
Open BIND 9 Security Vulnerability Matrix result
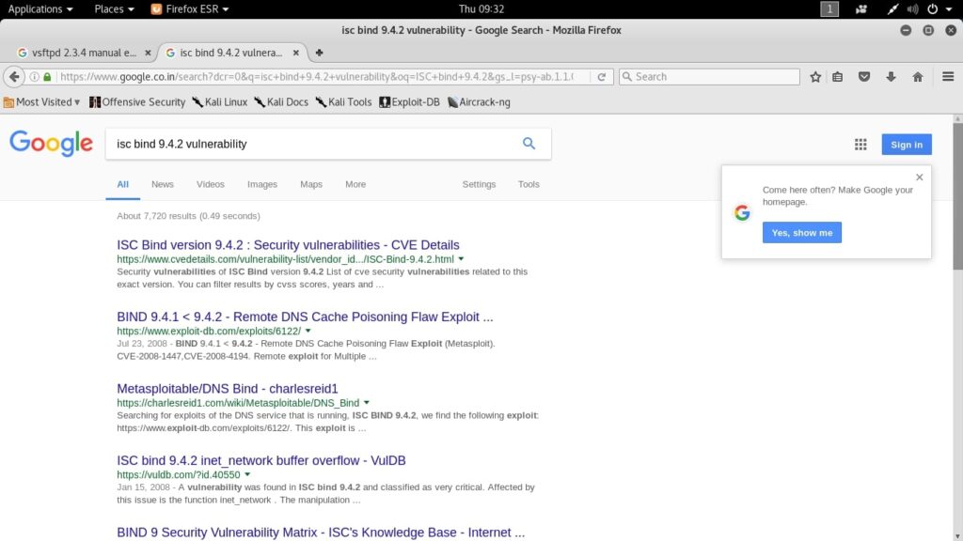(321, 533)
